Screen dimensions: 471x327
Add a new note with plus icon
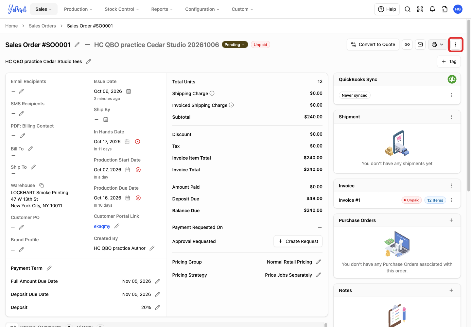coord(451,290)
